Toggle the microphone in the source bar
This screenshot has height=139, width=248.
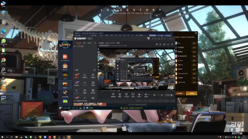[139, 95]
